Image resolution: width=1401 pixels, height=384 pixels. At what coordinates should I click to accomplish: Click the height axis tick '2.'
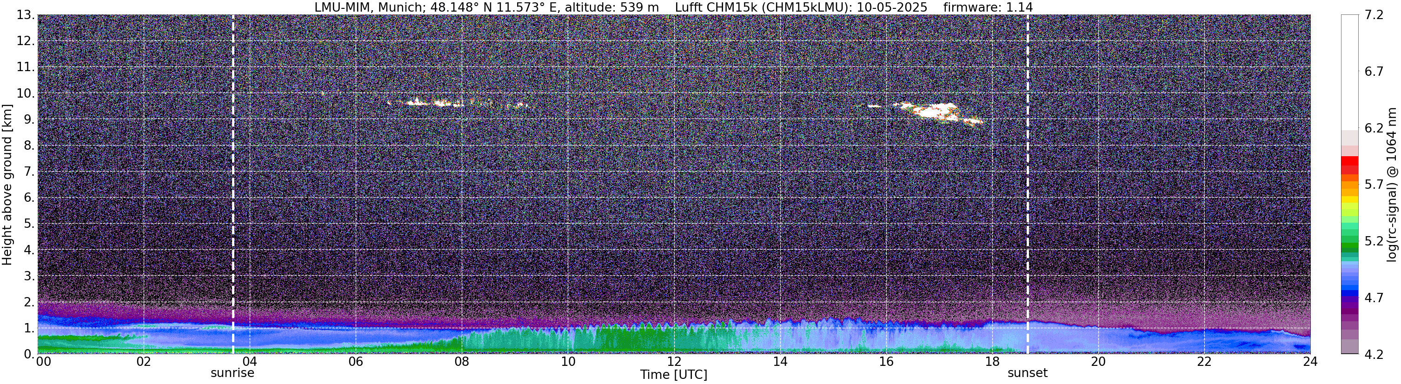click(x=29, y=302)
